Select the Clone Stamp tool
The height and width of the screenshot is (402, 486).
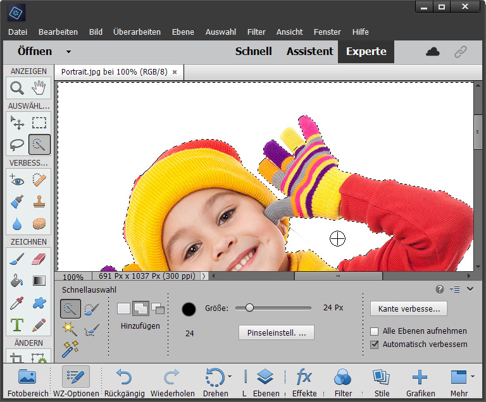39,202
